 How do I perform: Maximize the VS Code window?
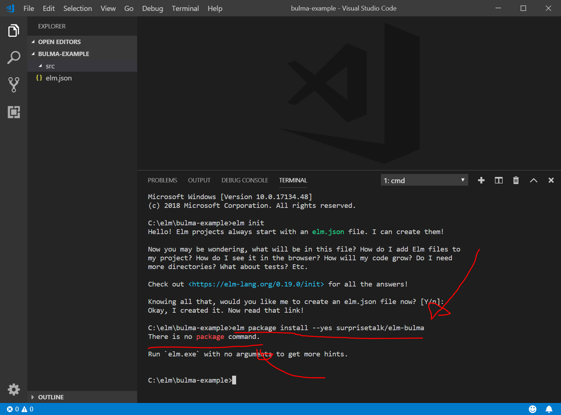523,8
